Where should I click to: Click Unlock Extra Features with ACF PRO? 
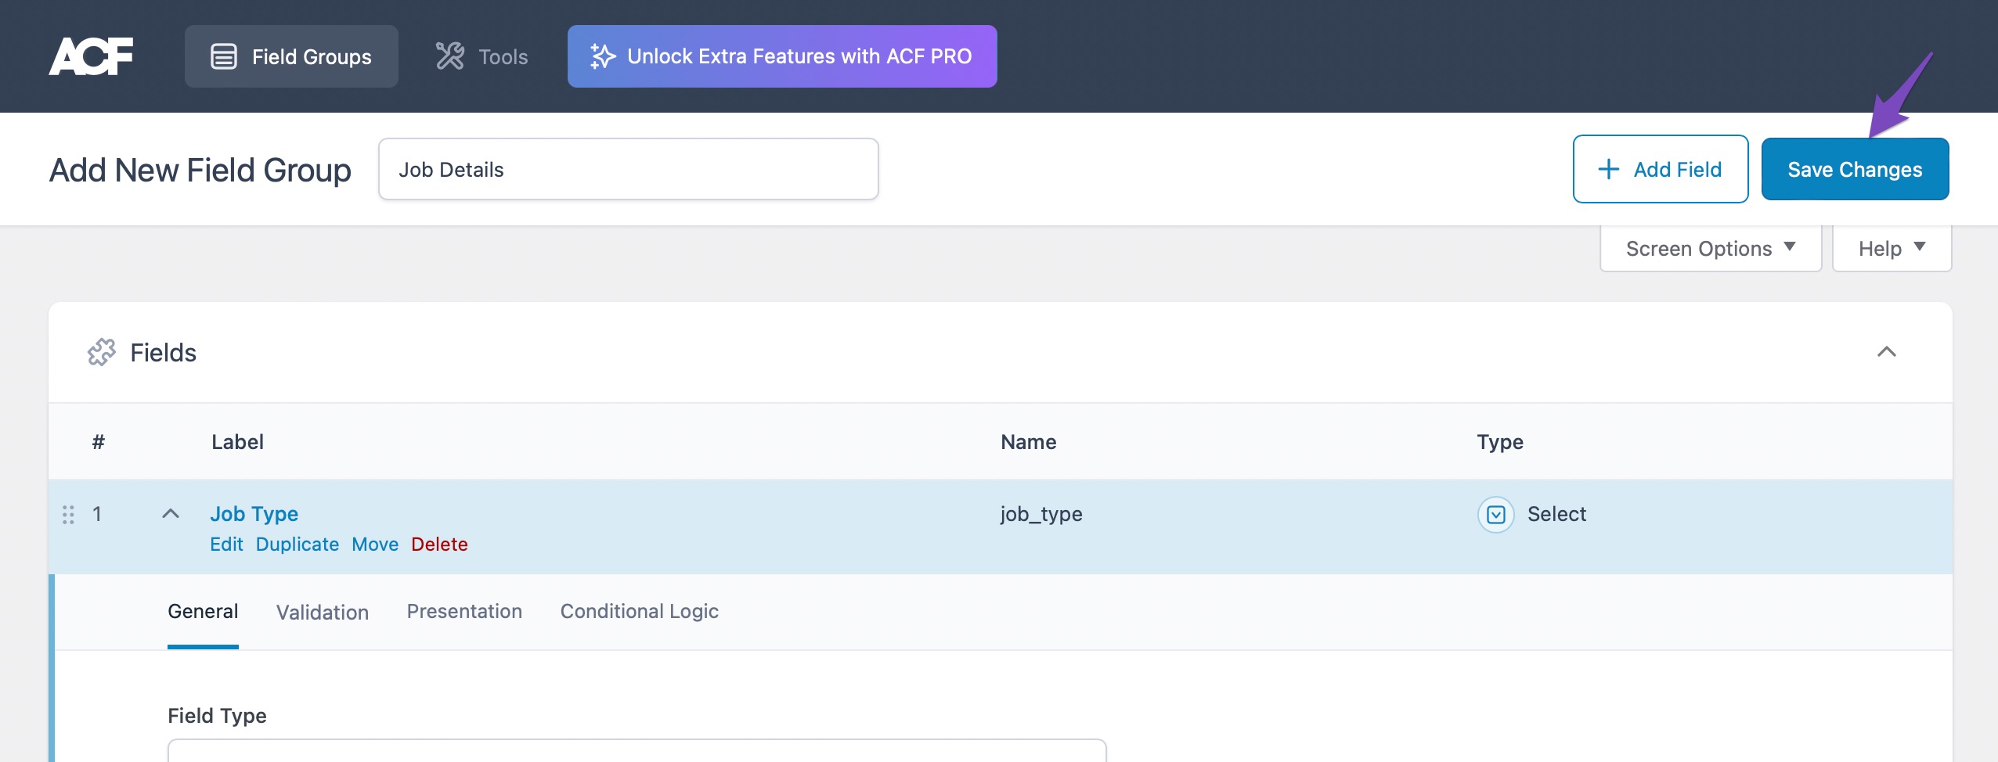point(782,56)
